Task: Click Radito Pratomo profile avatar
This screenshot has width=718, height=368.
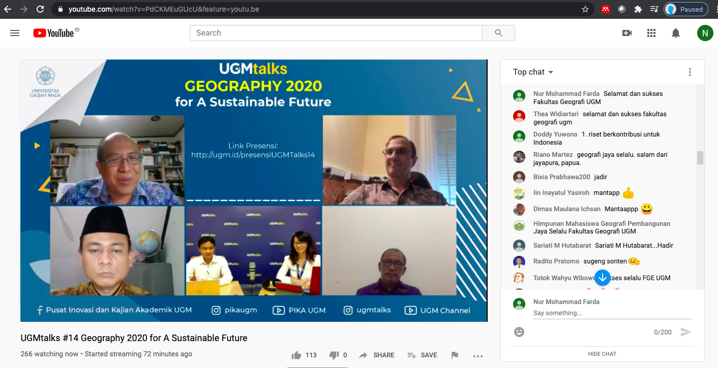Action: (x=519, y=261)
